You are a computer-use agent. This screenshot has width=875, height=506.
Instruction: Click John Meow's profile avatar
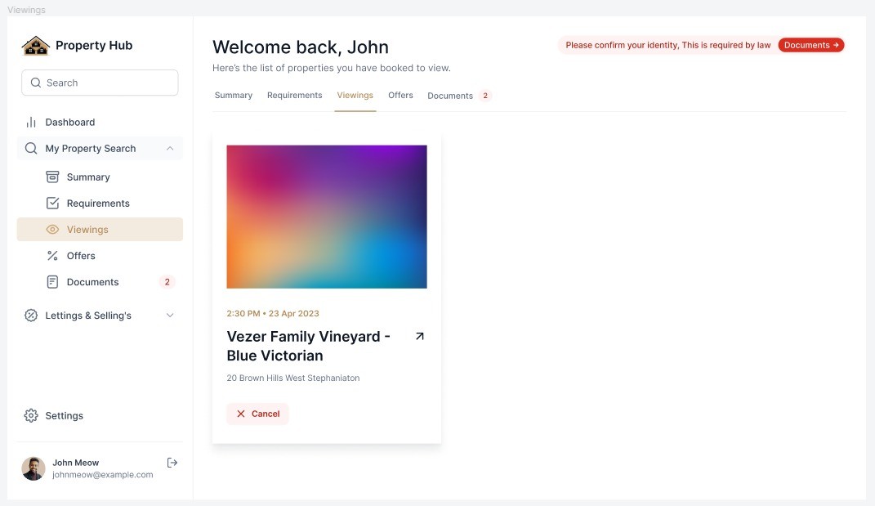(33, 468)
